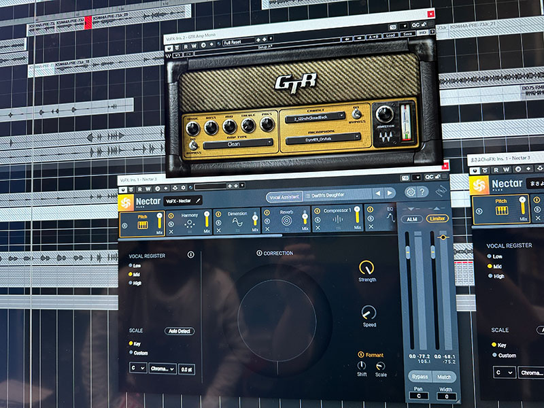
Task: Click Auto Detect scale button
Action: coord(180,331)
